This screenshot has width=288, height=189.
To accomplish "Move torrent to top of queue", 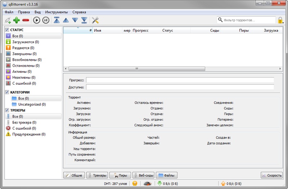I will click(57, 20).
